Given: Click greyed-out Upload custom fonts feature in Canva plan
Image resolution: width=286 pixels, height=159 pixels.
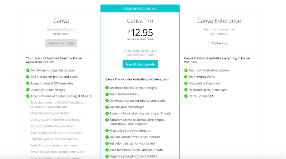Looking at the screenshot, I should click(x=55, y=120).
